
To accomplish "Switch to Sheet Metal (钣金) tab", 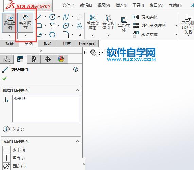I will (x=48, y=44).
